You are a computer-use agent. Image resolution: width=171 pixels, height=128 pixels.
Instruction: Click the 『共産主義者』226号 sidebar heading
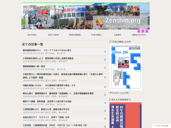pyautogui.click(x=121, y=42)
